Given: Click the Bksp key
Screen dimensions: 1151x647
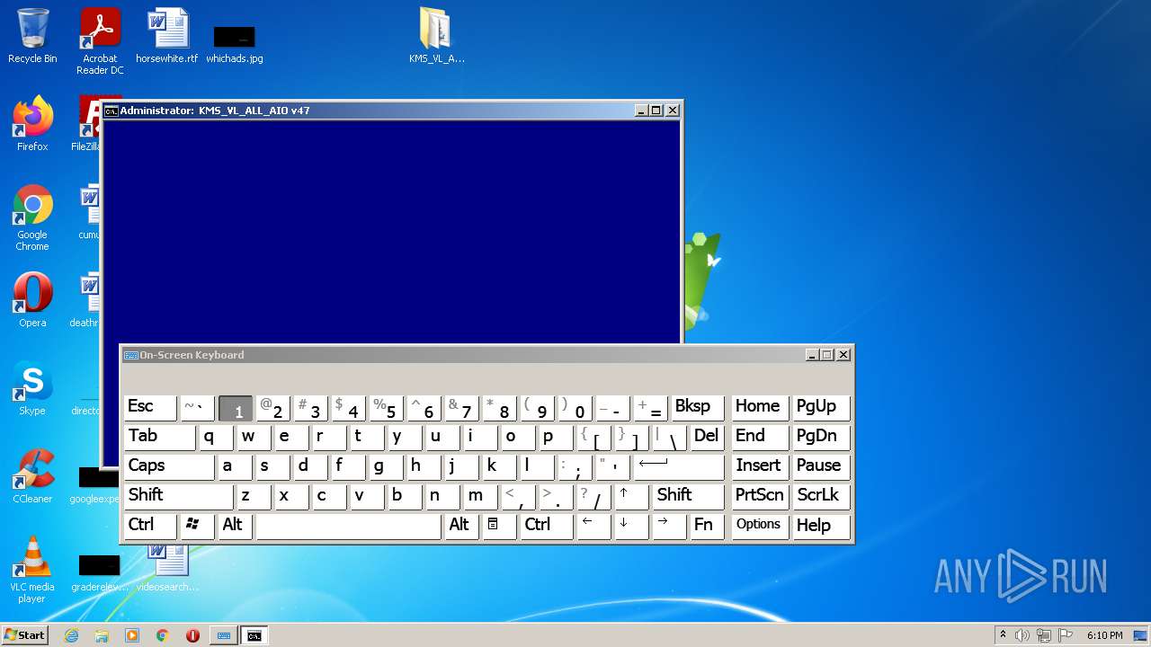Looking at the screenshot, I should 697,408.
